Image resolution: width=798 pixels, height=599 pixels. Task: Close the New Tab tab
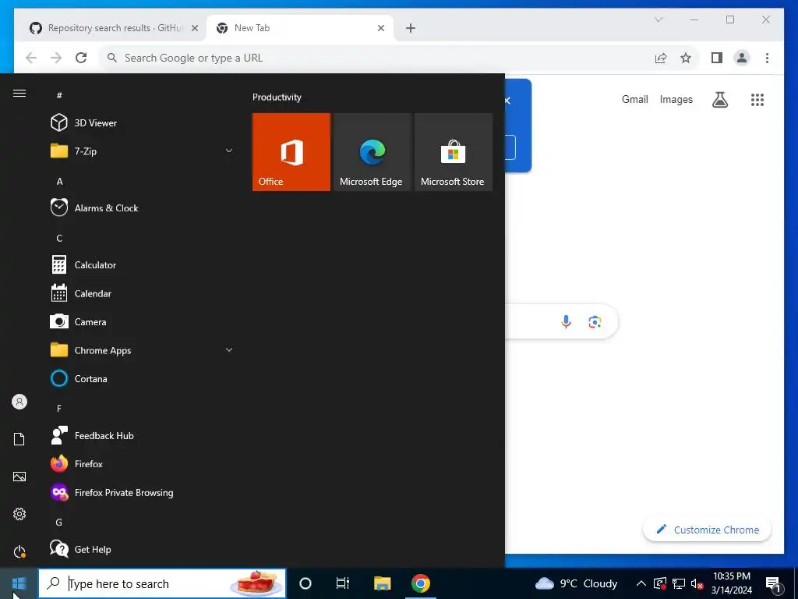(x=380, y=28)
